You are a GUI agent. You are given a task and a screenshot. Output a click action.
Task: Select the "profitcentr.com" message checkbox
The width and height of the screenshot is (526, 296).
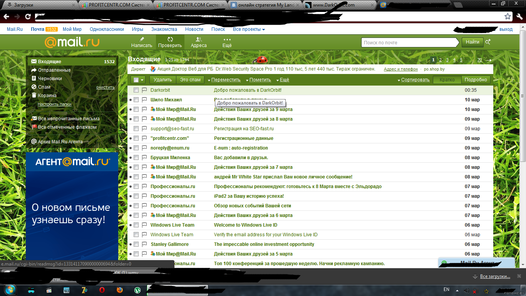[x=136, y=138]
